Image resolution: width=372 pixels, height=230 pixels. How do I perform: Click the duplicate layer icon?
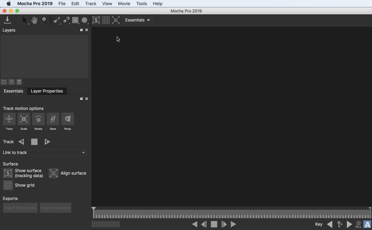(11, 82)
